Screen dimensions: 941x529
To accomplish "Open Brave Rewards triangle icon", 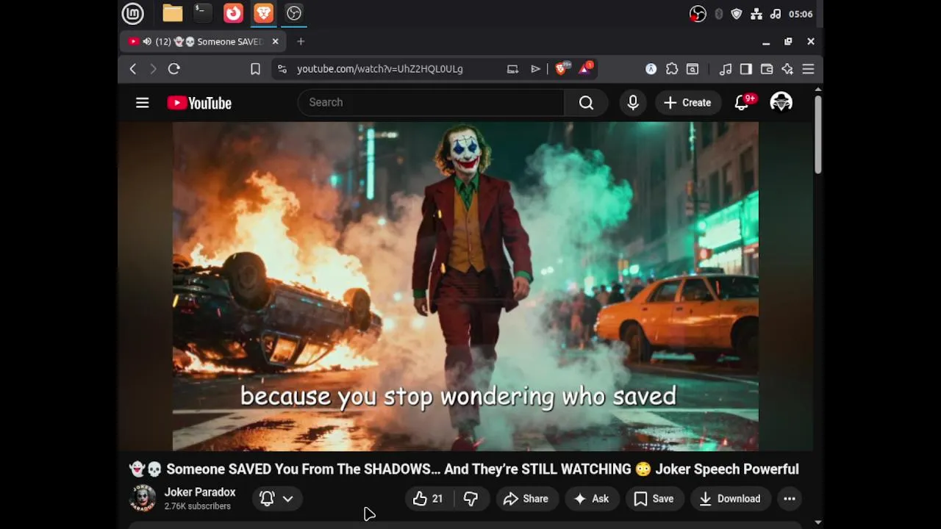I will point(586,69).
